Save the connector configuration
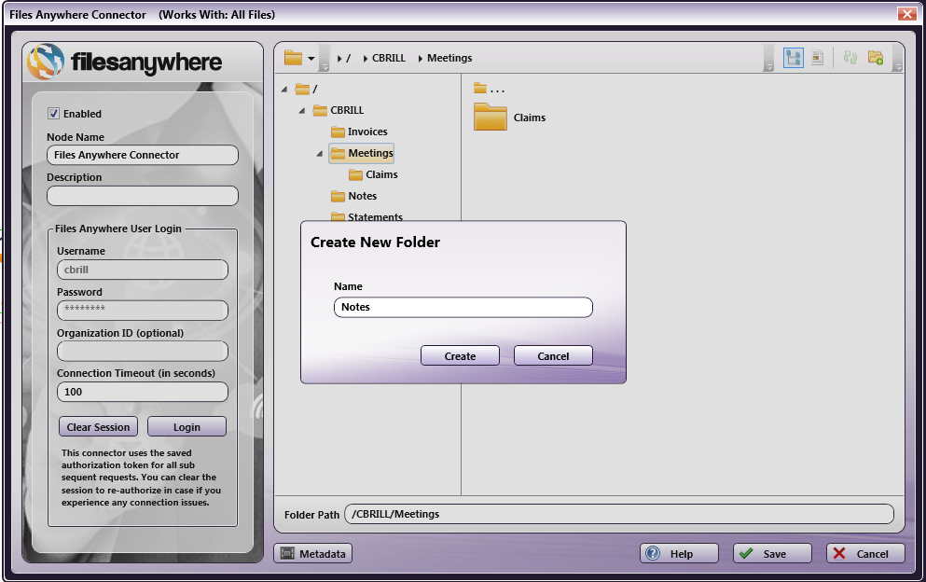Screen dimensions: 926x582 tap(772, 554)
